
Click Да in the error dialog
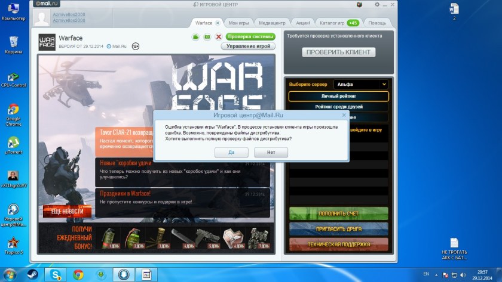231,153
